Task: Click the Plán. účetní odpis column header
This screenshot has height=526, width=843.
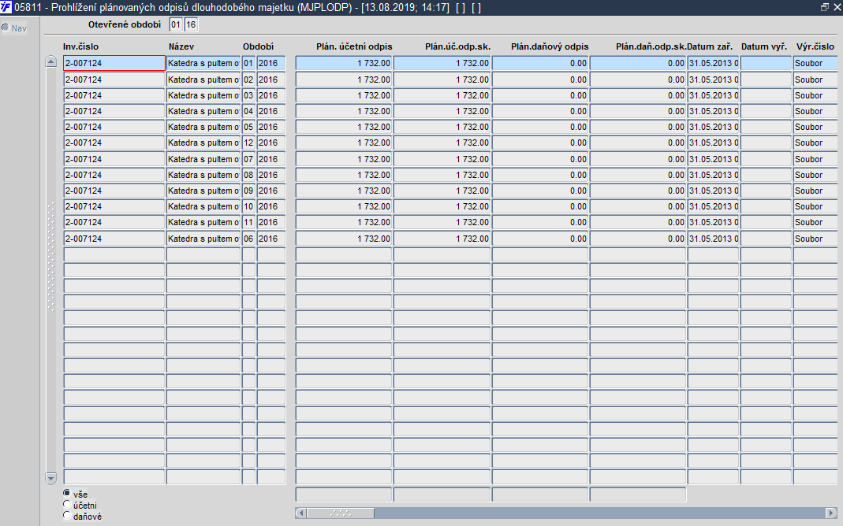Action: [354, 46]
